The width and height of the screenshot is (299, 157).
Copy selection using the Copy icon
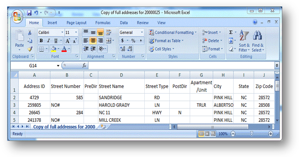click(30, 40)
